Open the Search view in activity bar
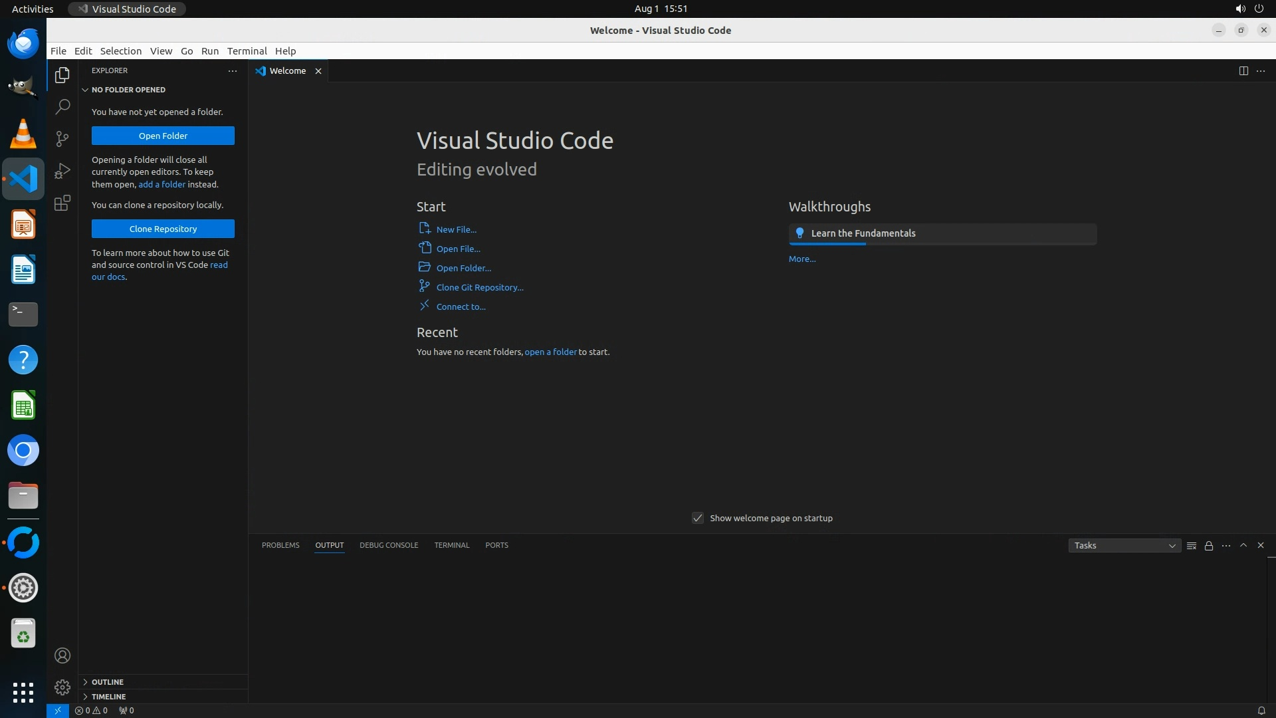The image size is (1276, 718). pyautogui.click(x=62, y=106)
